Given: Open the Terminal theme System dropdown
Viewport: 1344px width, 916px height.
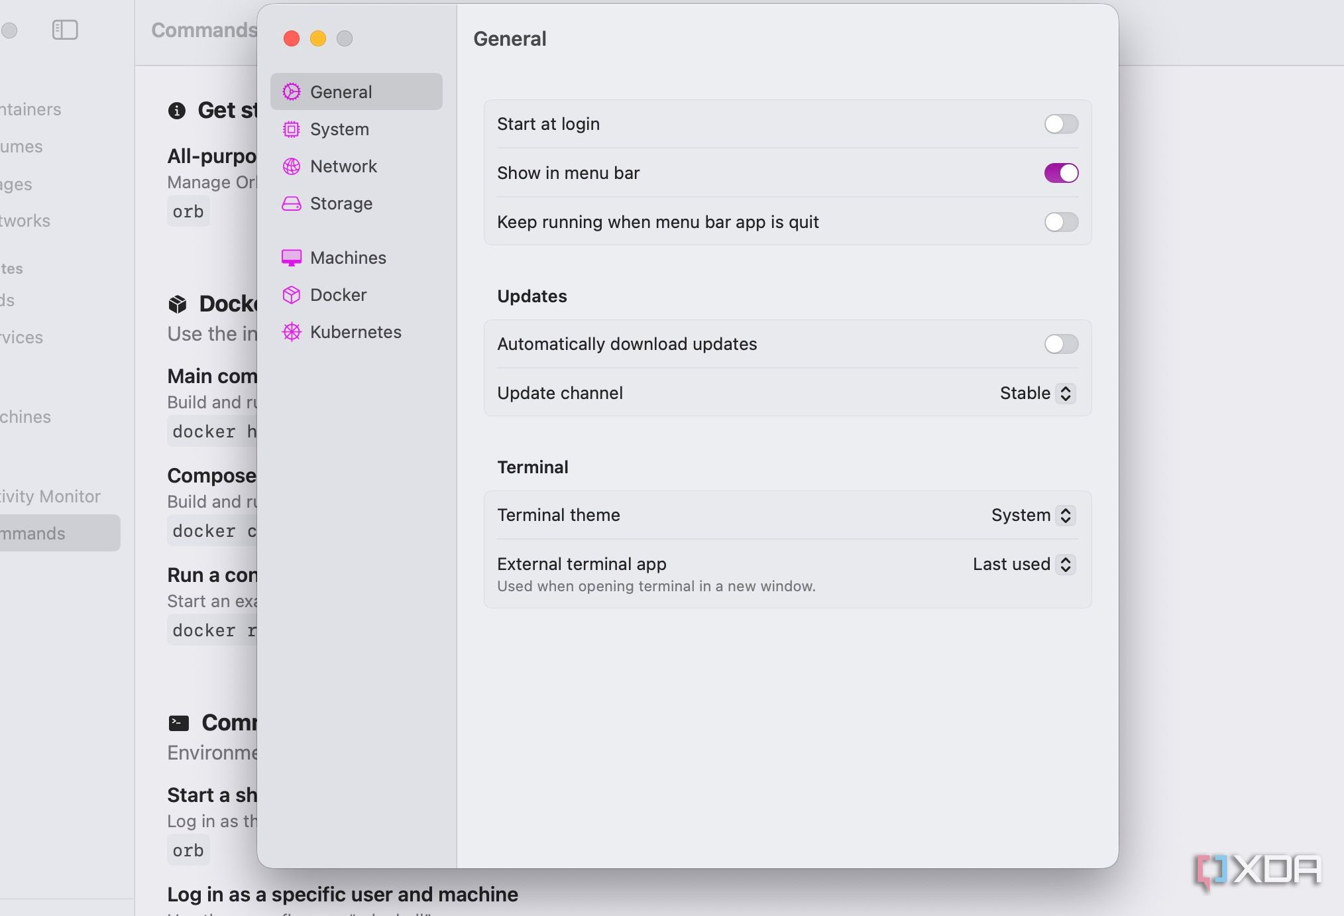Looking at the screenshot, I should click(1033, 515).
